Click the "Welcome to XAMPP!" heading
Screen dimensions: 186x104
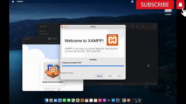[84, 41]
